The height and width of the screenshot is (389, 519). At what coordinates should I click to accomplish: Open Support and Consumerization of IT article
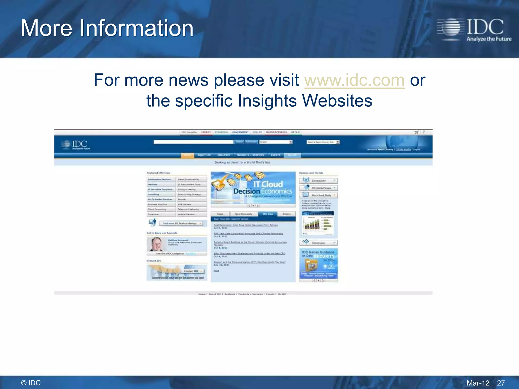[250, 262]
